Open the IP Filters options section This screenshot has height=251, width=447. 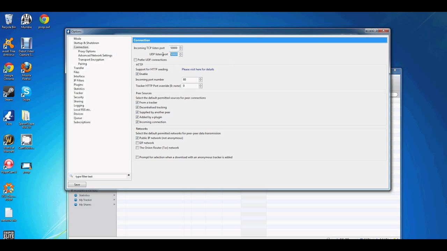79,81
